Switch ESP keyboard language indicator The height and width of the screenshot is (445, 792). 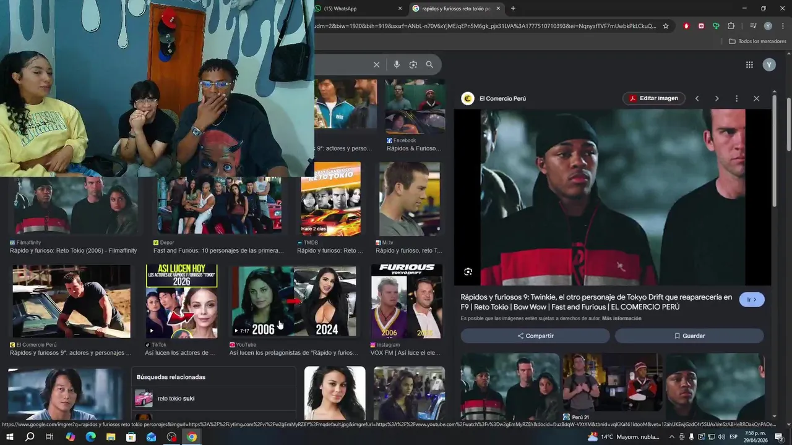pyautogui.click(x=734, y=437)
